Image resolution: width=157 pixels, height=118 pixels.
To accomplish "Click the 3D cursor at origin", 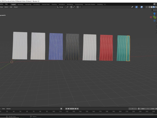I will [12, 62].
